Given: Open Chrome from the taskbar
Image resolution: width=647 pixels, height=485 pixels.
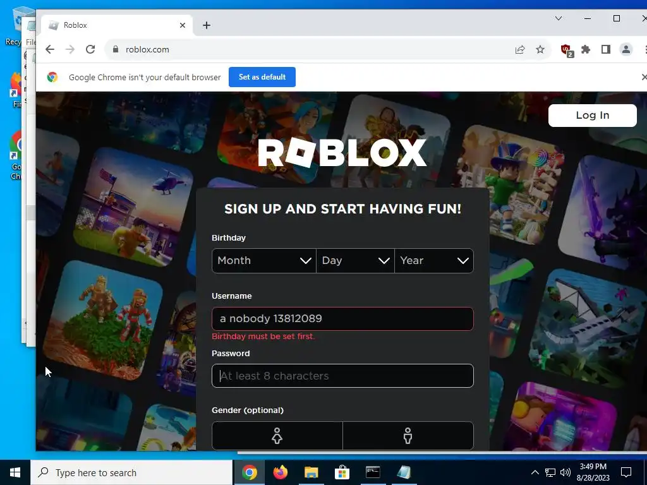Looking at the screenshot, I should point(249,472).
